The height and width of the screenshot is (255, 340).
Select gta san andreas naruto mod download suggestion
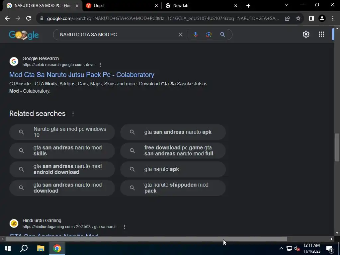62,188
